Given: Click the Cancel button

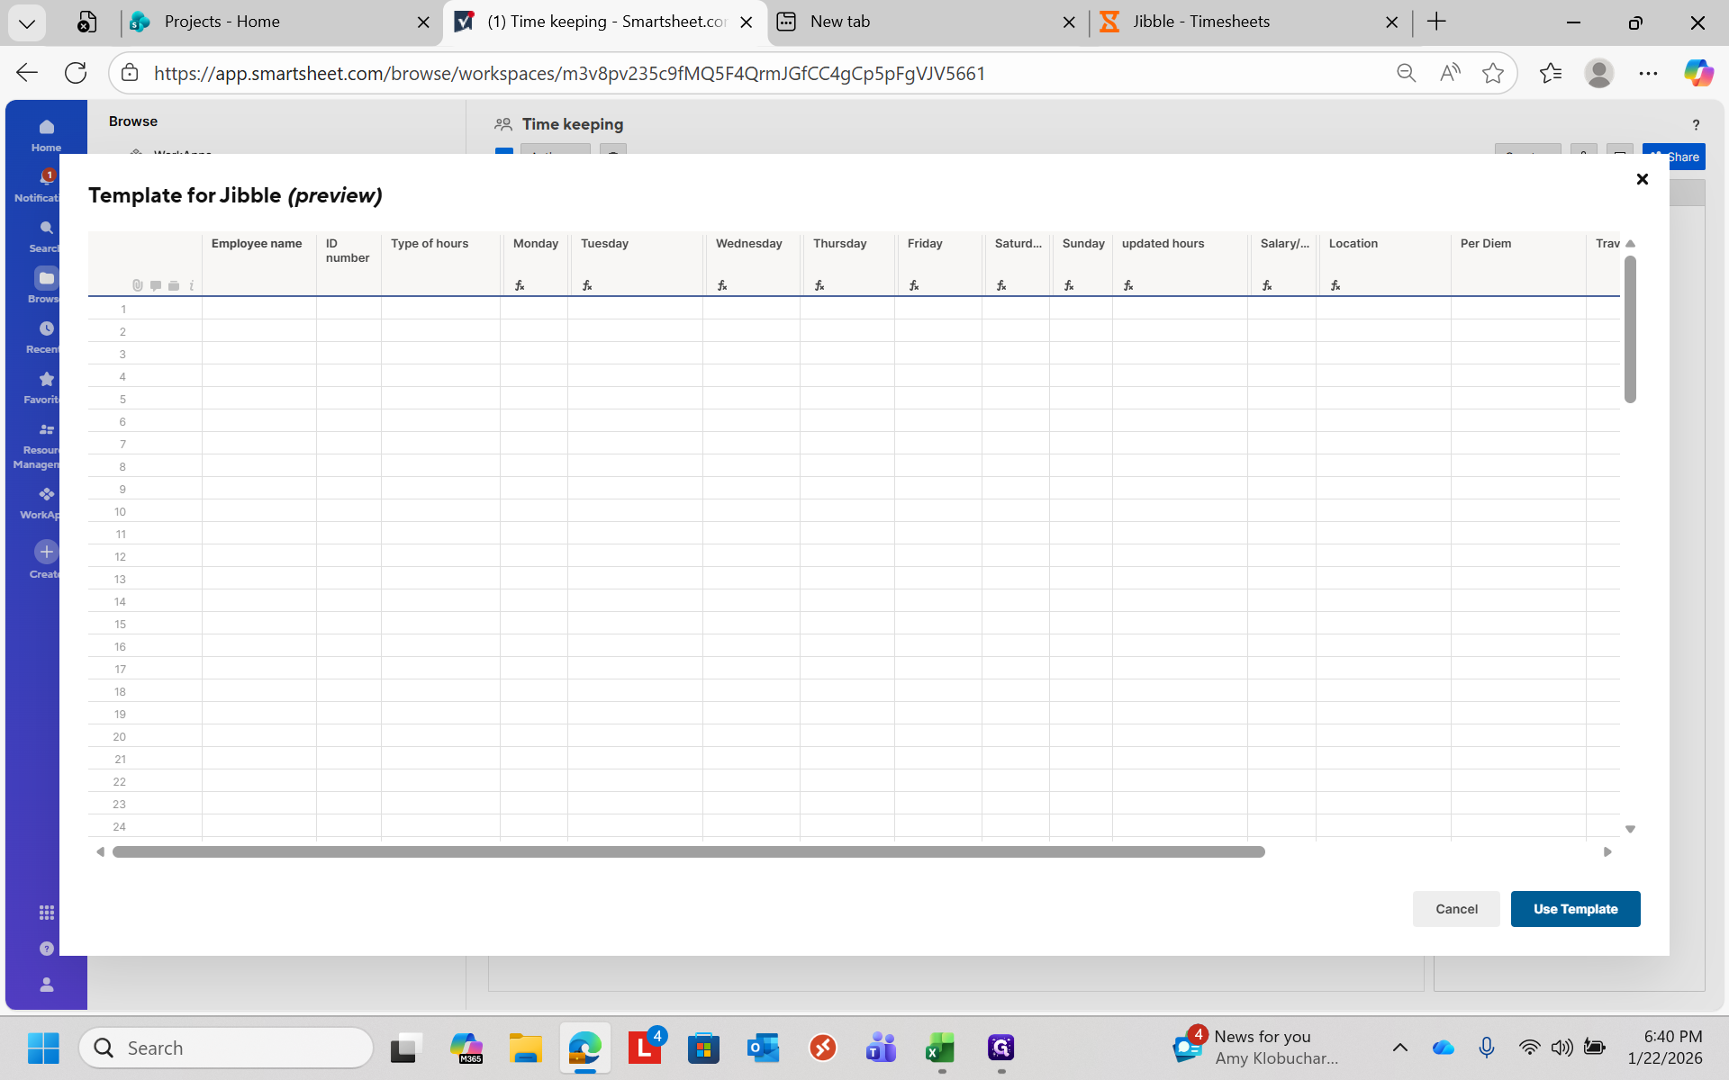Looking at the screenshot, I should coord(1456,909).
